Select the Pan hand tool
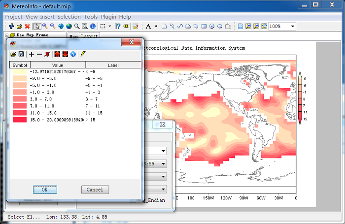 coord(61,26)
